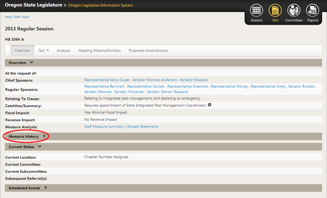Open the Session calendar icon
The width and height of the screenshot is (327, 198).
coord(256,11)
